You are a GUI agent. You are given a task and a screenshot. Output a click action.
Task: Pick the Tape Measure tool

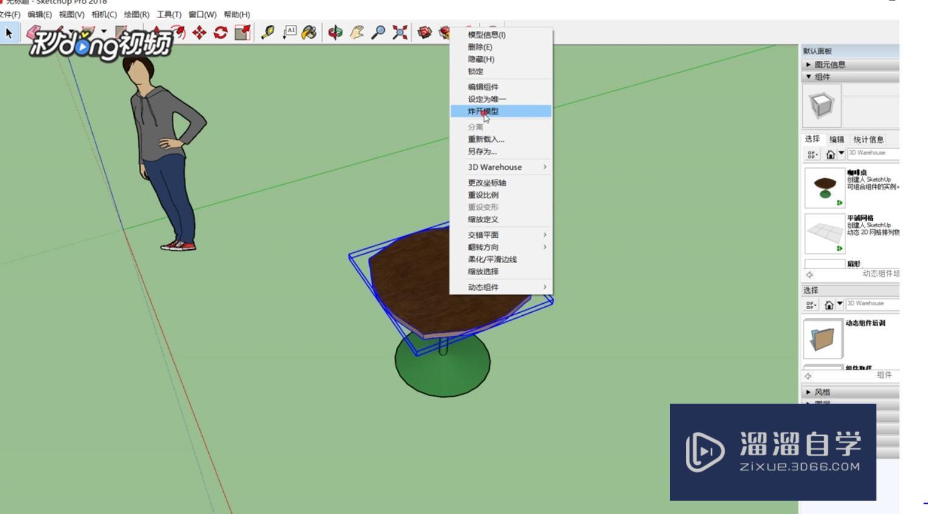pos(267,33)
